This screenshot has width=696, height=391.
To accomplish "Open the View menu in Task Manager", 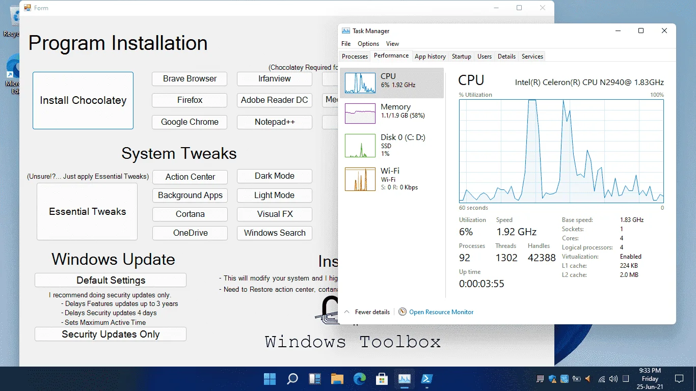I will [x=392, y=44].
